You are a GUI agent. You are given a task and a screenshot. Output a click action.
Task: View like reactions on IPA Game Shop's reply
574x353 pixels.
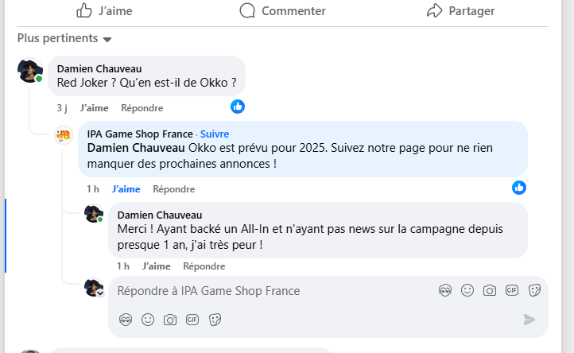tap(519, 188)
